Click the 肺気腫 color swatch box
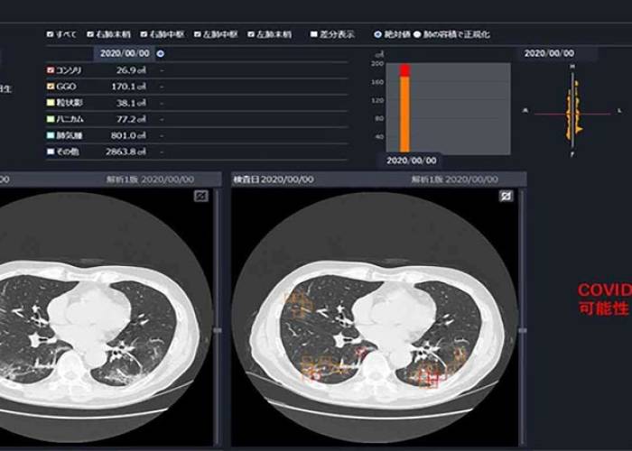Screen dimensions: 632x451 point(51,135)
